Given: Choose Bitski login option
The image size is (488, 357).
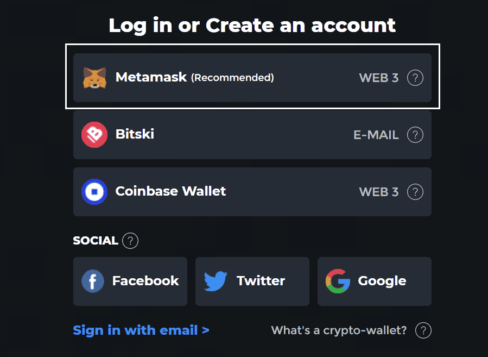Looking at the screenshot, I should pos(252,135).
